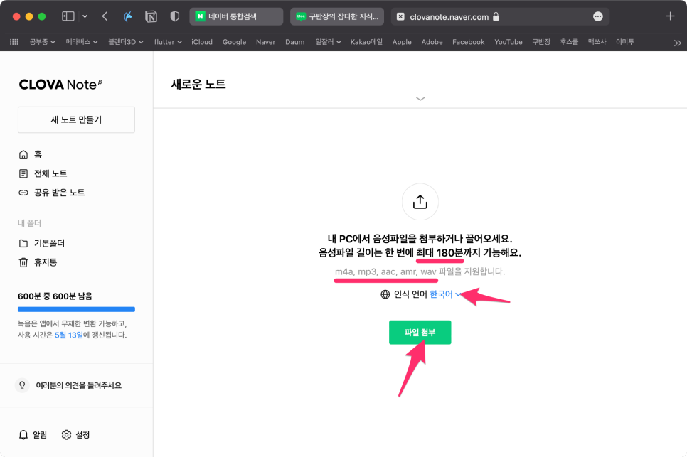Viewport: 687px width, 457px height.
Task: Open 맥쓰사 bookmark
Action: click(x=597, y=42)
